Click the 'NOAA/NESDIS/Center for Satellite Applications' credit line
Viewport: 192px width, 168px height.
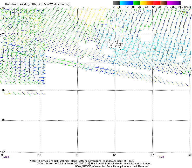pos(112,166)
